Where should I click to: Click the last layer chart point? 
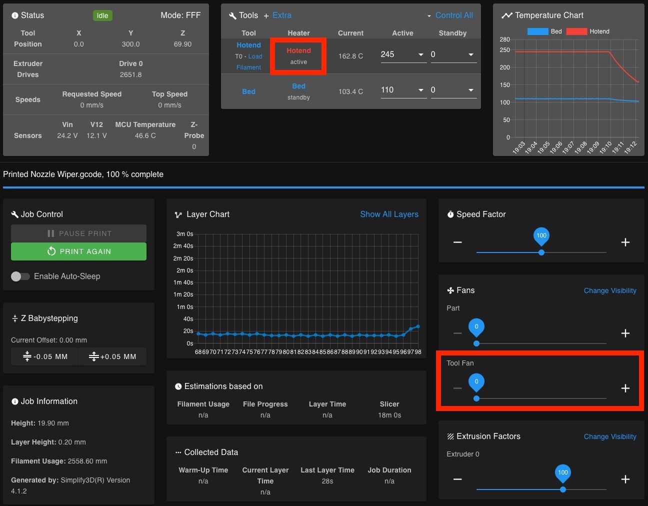pos(418,326)
